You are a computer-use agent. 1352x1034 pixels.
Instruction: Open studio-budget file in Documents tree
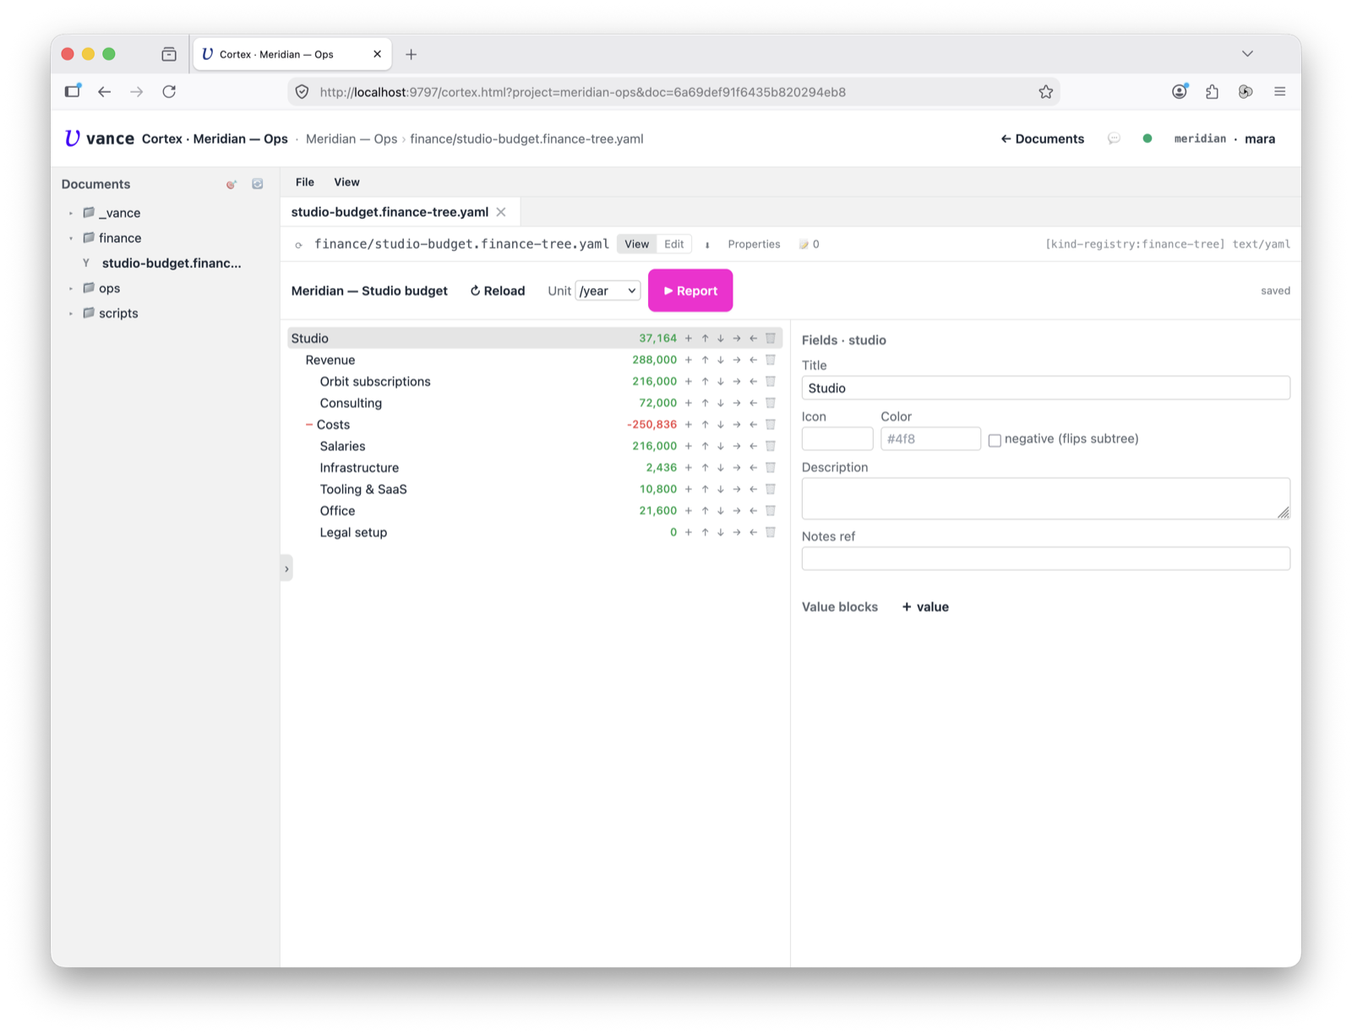pyautogui.click(x=172, y=263)
